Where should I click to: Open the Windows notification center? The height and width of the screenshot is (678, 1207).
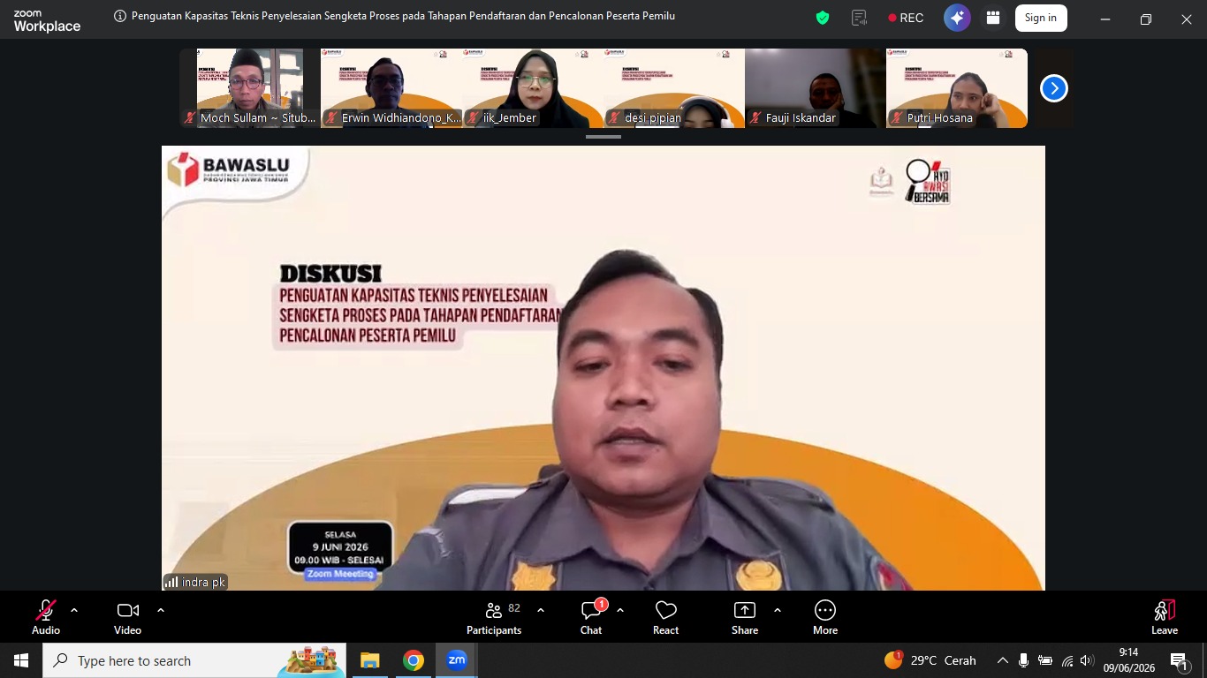[1180, 660]
